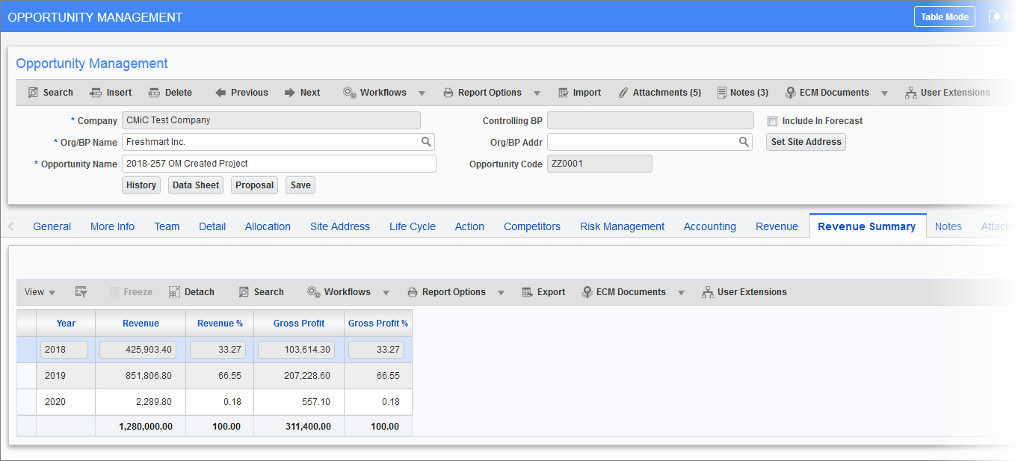This screenshot has height=461, width=1018.
Task: Click the Insert record icon
Action: [x=96, y=93]
